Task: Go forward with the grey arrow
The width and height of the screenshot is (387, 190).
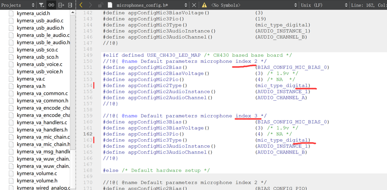Action: pyautogui.click(x=91, y=5)
